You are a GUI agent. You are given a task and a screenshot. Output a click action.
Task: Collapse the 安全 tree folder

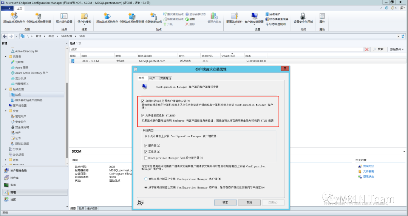6,111
